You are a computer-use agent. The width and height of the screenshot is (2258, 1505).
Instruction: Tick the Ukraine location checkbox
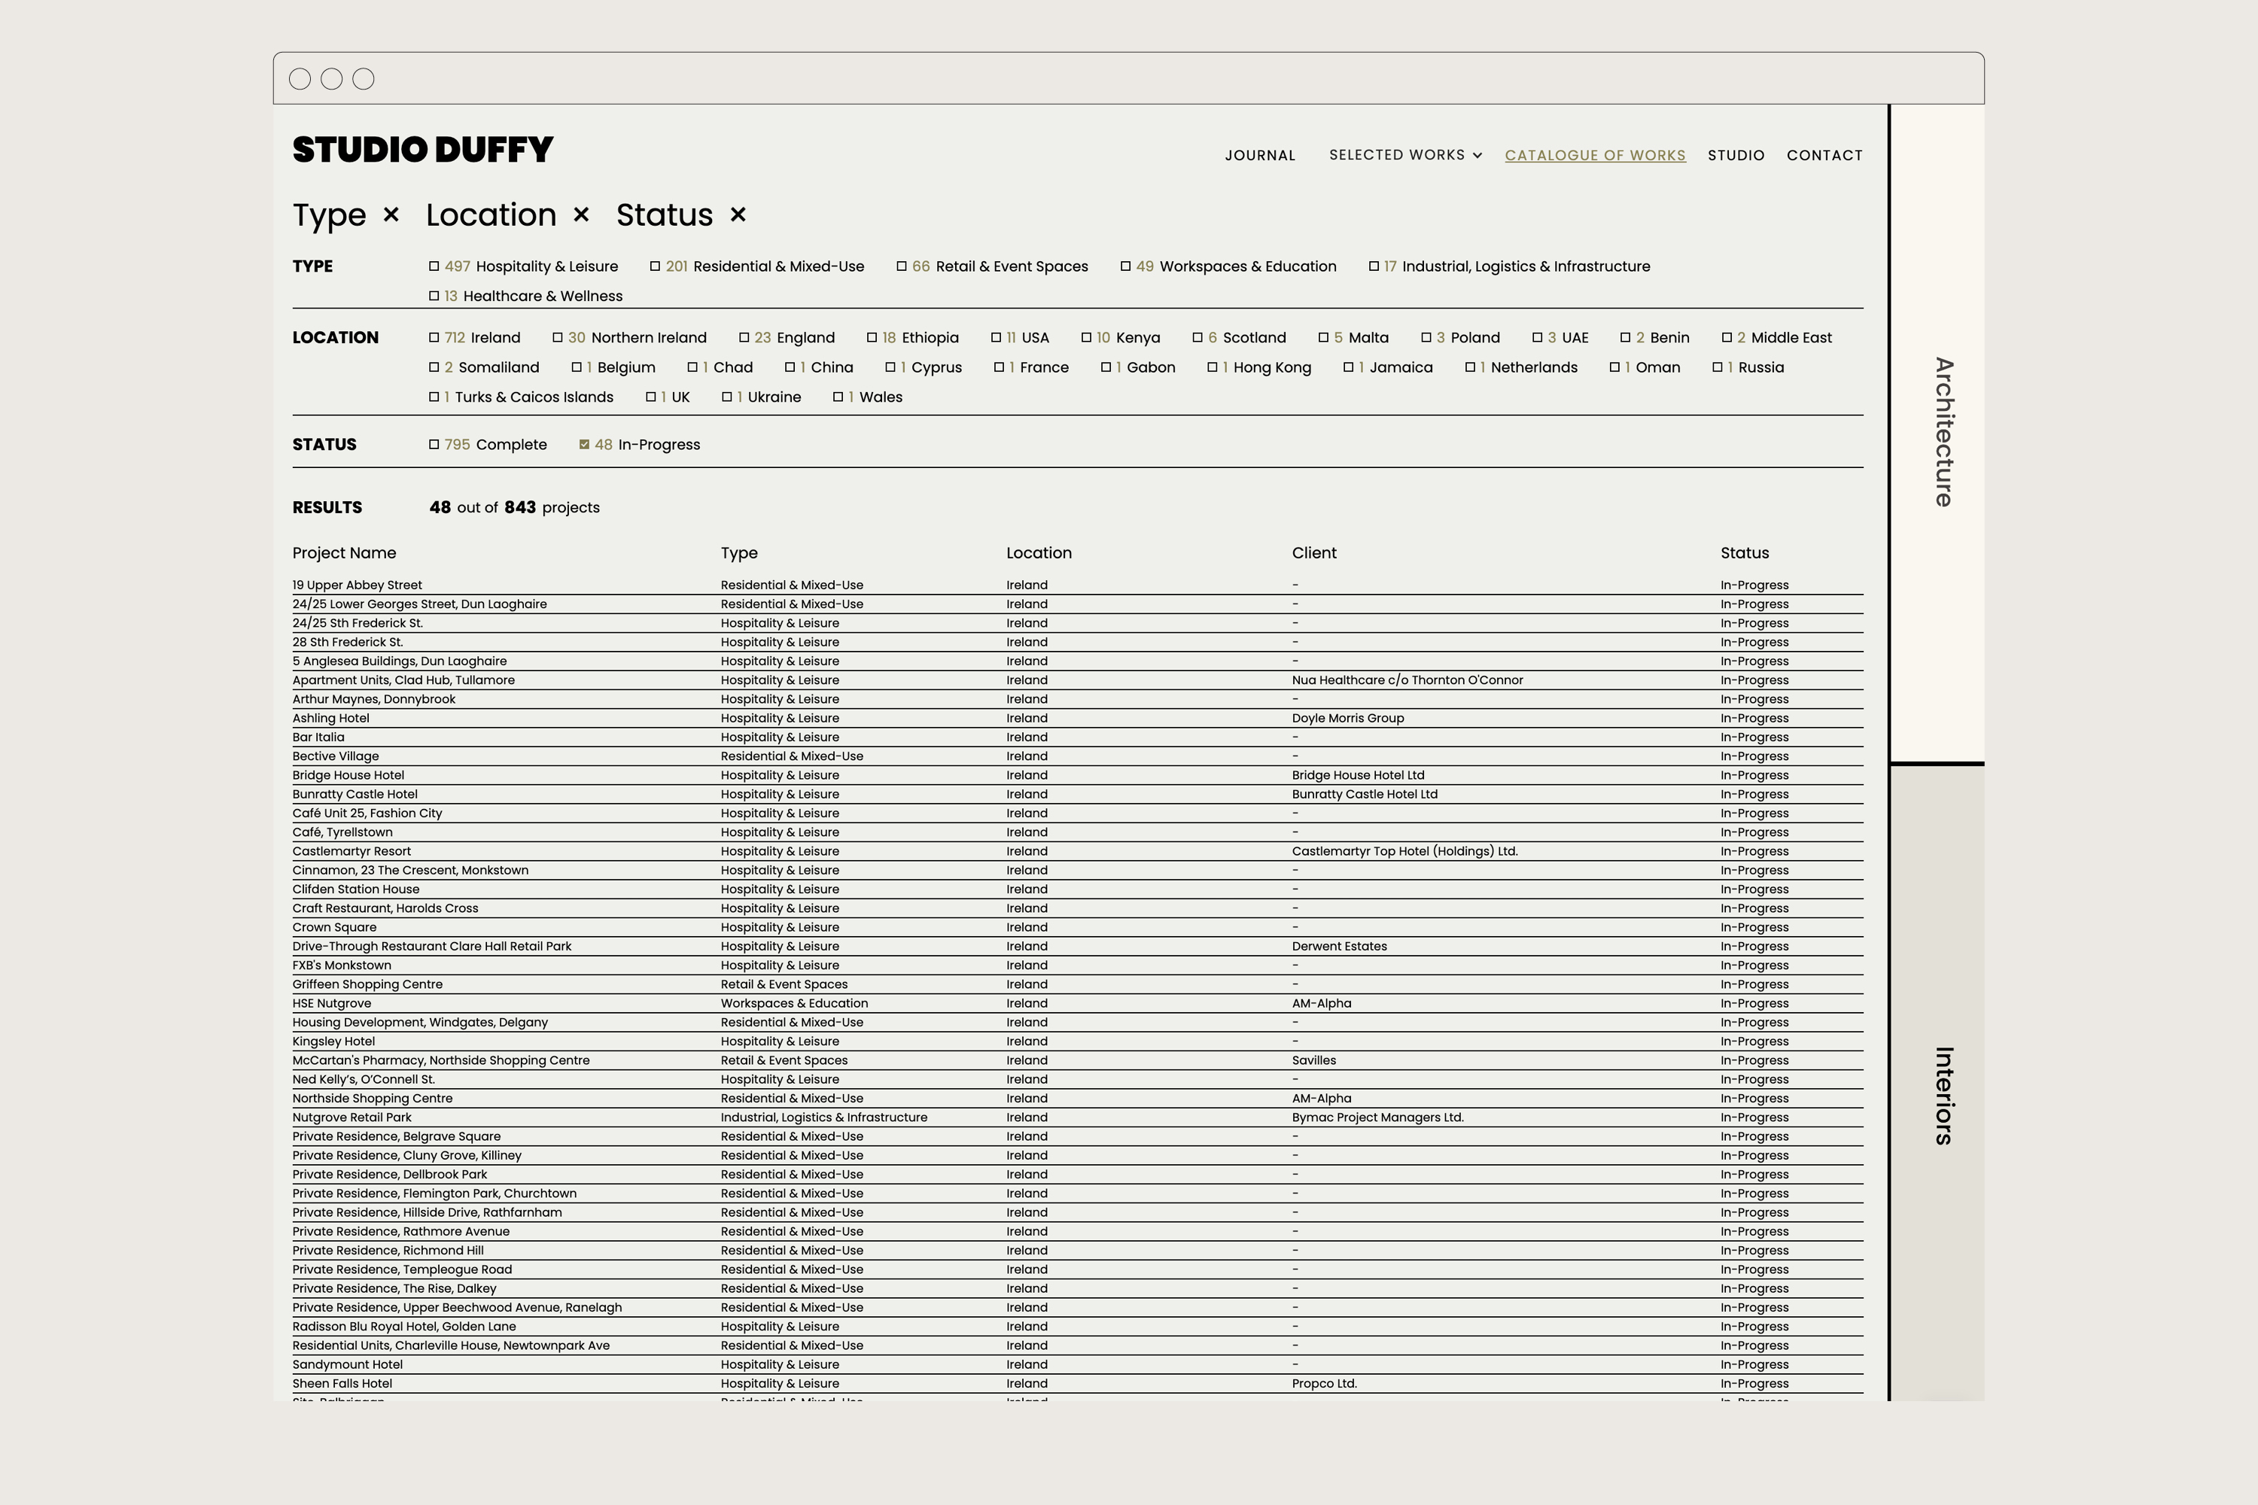click(727, 397)
